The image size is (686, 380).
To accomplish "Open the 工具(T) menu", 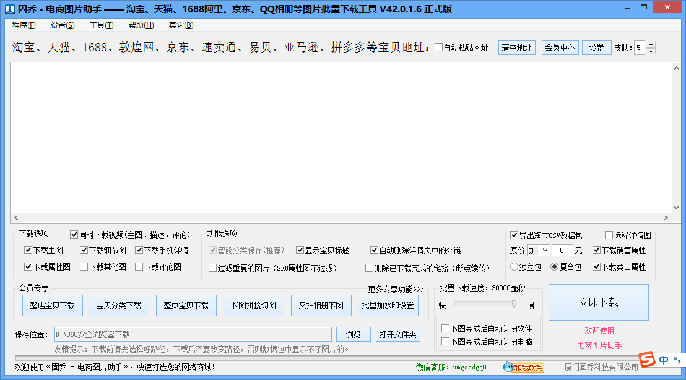I will point(103,25).
